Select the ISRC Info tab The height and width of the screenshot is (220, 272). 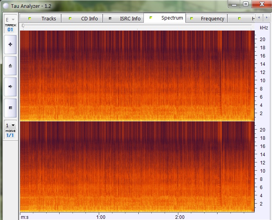point(125,18)
